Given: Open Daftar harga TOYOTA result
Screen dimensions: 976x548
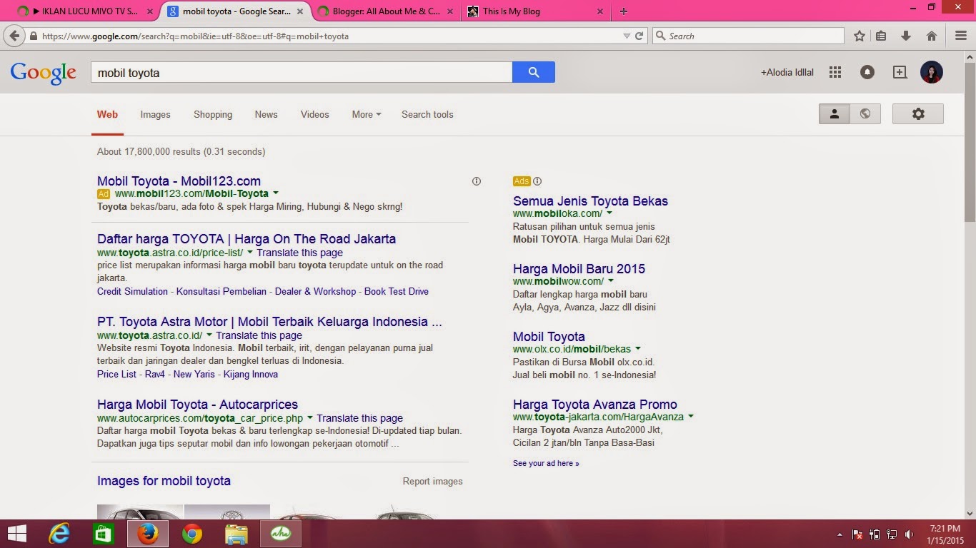Looking at the screenshot, I should (x=247, y=239).
